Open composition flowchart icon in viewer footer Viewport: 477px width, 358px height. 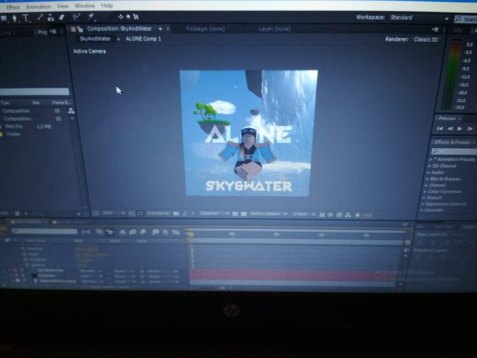(x=348, y=215)
